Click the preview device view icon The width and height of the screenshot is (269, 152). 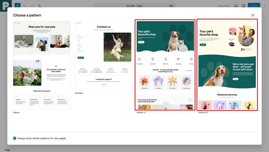(x=236, y=6)
